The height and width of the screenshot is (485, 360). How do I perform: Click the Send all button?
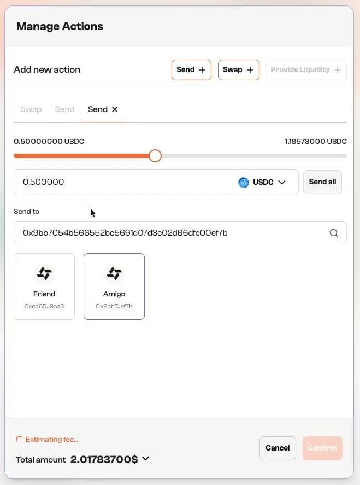click(322, 182)
